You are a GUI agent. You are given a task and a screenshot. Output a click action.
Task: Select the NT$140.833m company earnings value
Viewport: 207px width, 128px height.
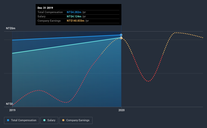pos(75,21)
